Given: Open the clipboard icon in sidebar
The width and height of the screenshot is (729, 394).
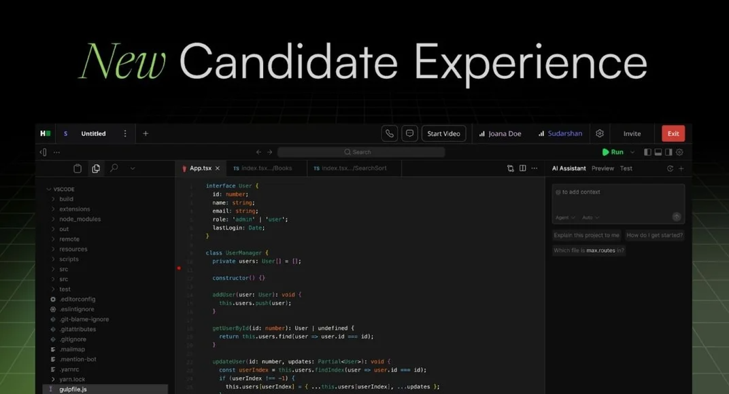Looking at the screenshot, I should coord(78,168).
